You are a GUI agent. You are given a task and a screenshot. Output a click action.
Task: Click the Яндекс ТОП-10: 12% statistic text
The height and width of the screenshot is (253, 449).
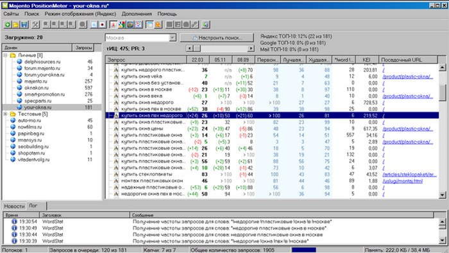click(296, 37)
